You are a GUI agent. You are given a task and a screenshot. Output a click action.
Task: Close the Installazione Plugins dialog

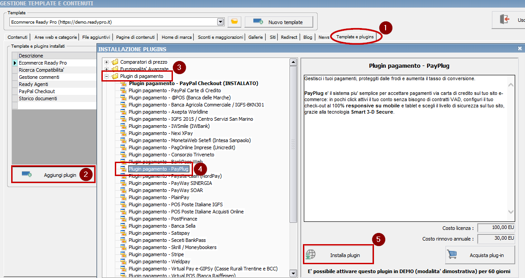click(520, 49)
